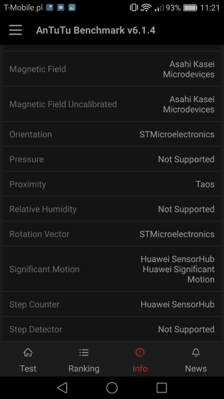
Task: Tap the Test home icon
Action: pyautogui.click(x=28, y=352)
